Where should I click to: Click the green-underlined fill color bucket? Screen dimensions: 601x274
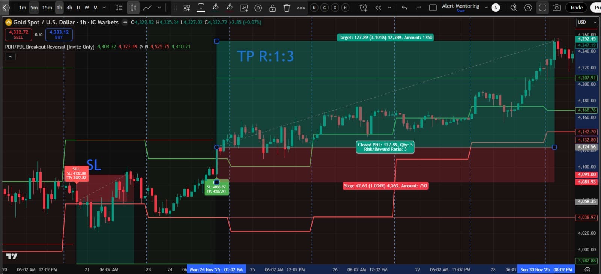click(215, 7)
